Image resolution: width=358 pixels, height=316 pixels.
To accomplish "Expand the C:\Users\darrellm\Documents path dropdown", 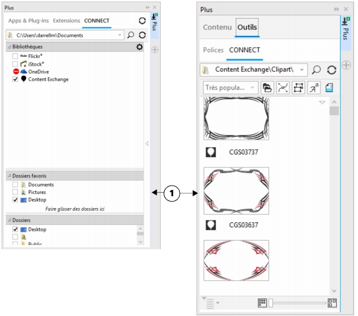I will 119,35.
